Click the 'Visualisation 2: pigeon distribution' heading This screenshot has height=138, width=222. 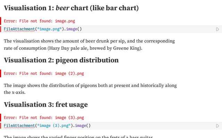[61, 60]
